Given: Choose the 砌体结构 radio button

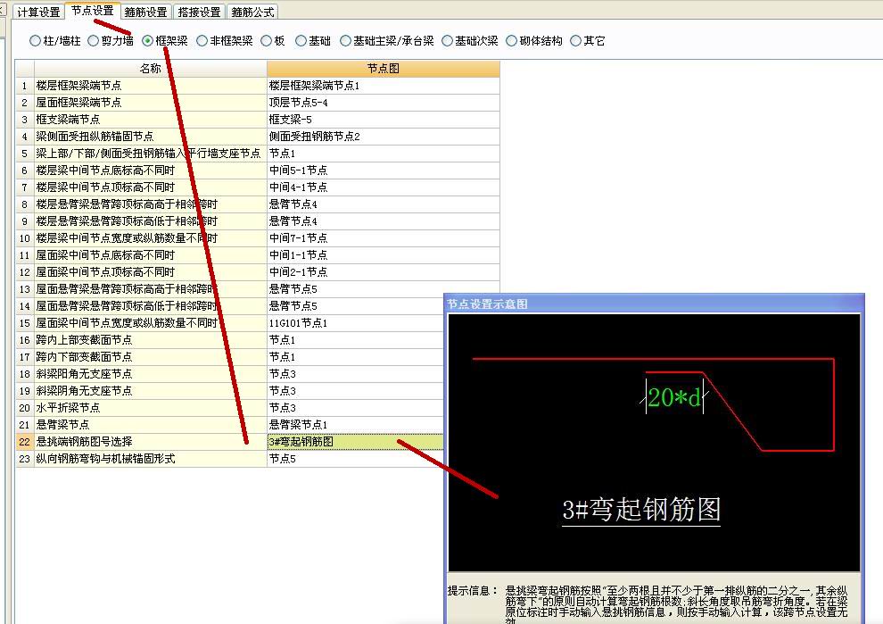Looking at the screenshot, I should [x=512, y=40].
